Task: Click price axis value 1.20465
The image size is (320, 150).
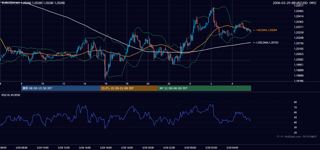Action: tap(299, 11)
